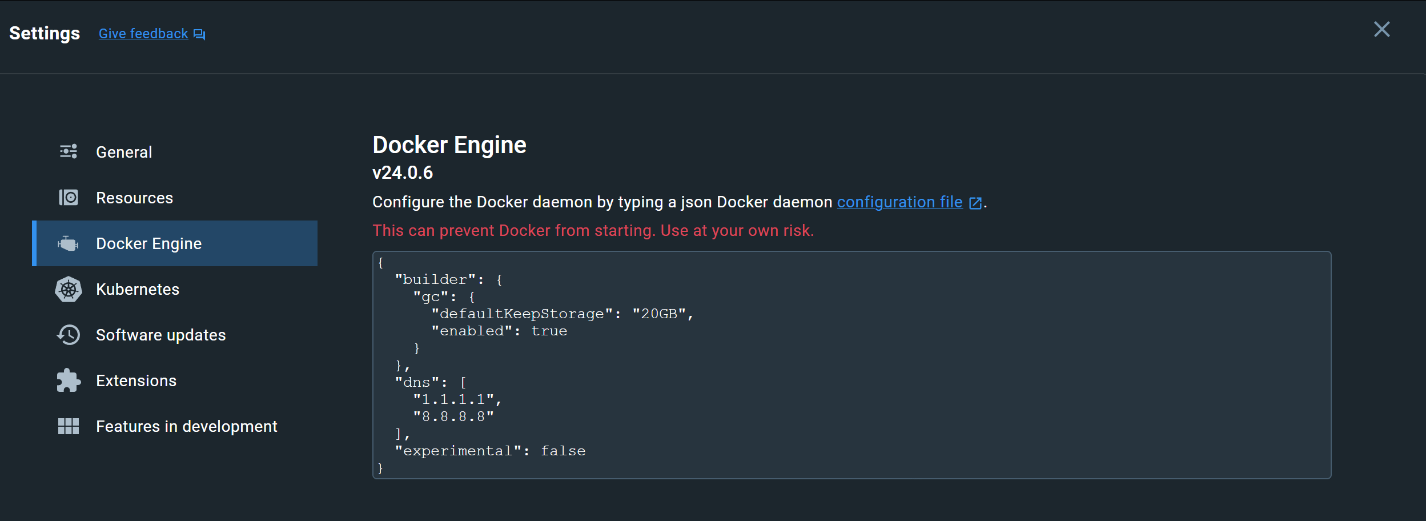Click the red risk warning text
Screen dimensions: 1426x521
(593, 231)
